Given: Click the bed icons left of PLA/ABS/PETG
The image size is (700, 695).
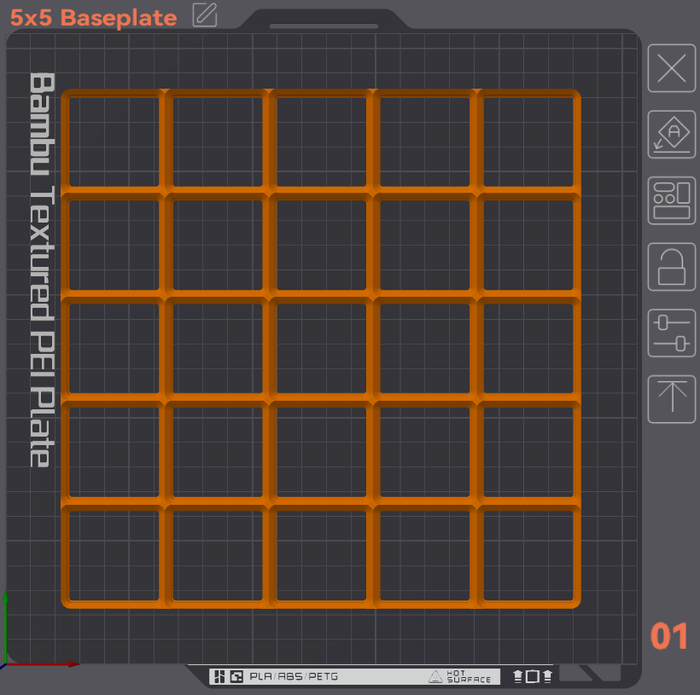Looking at the screenshot, I should 228,677.
